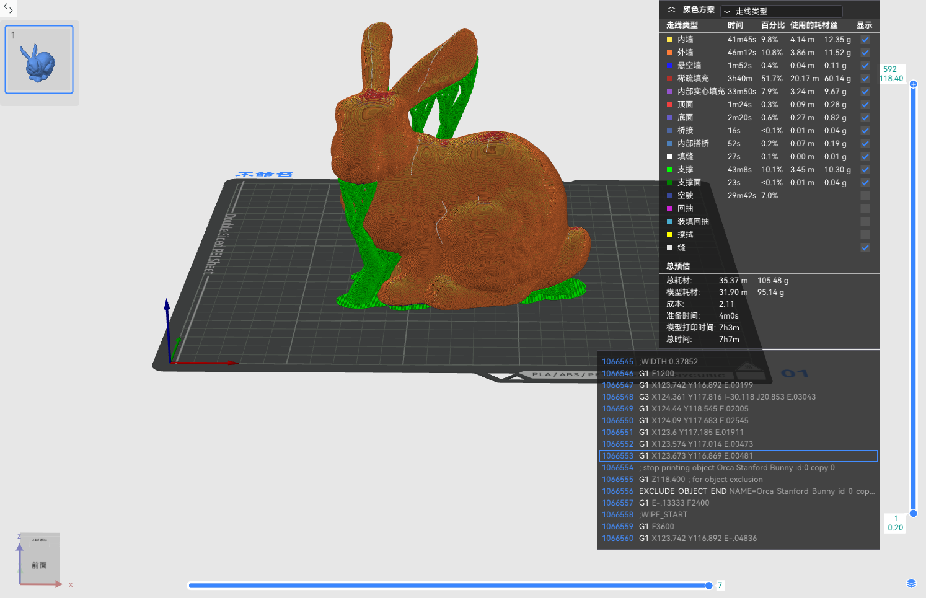Click the 总时间 7h7m value

[x=729, y=340]
